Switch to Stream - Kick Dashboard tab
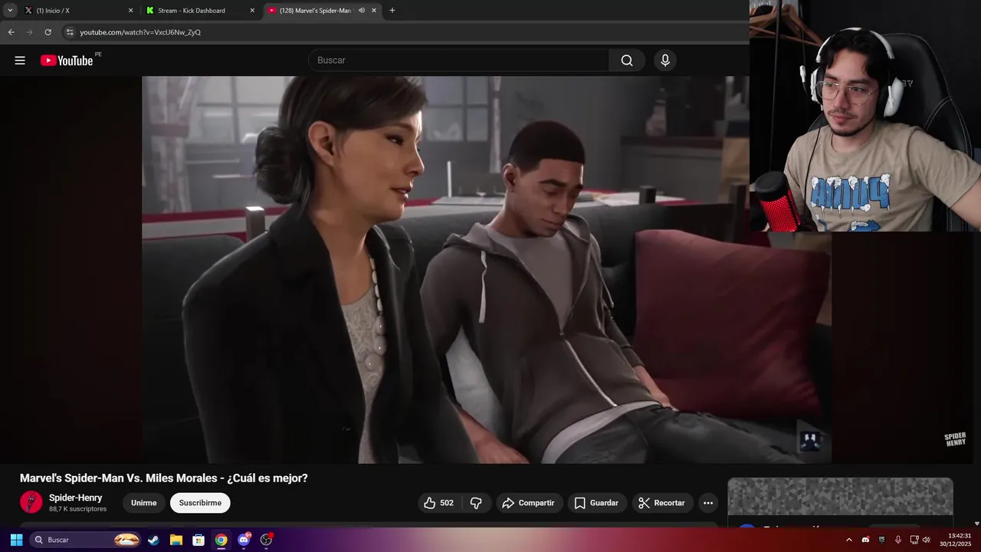 coord(201,11)
